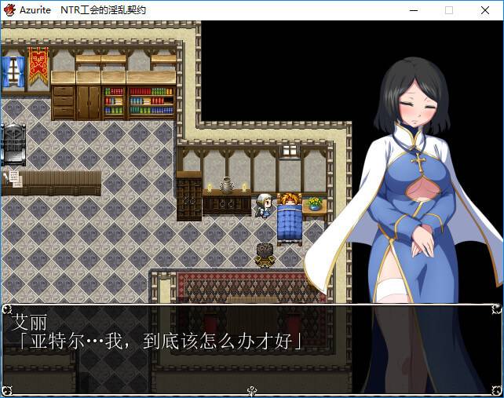Click the paper and quill on the counter

click(12, 178)
